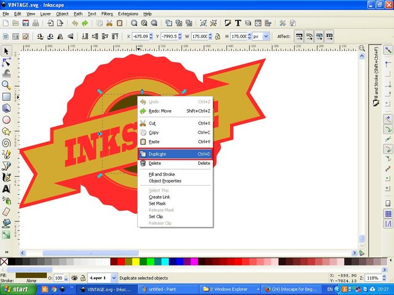Select the Node edit tool

point(6,62)
